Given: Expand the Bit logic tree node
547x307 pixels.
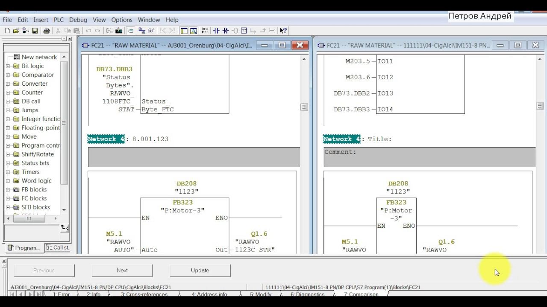Looking at the screenshot, I should point(8,66).
